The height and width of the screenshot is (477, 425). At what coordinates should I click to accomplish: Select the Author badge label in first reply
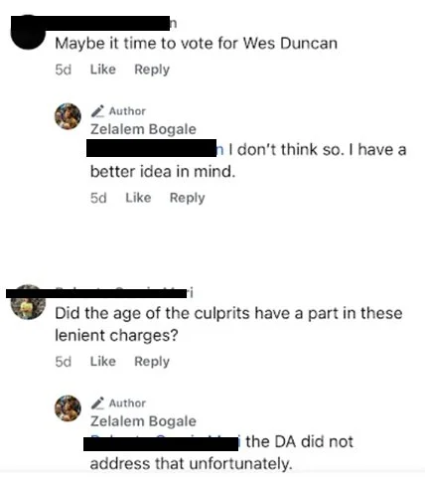coord(127,111)
